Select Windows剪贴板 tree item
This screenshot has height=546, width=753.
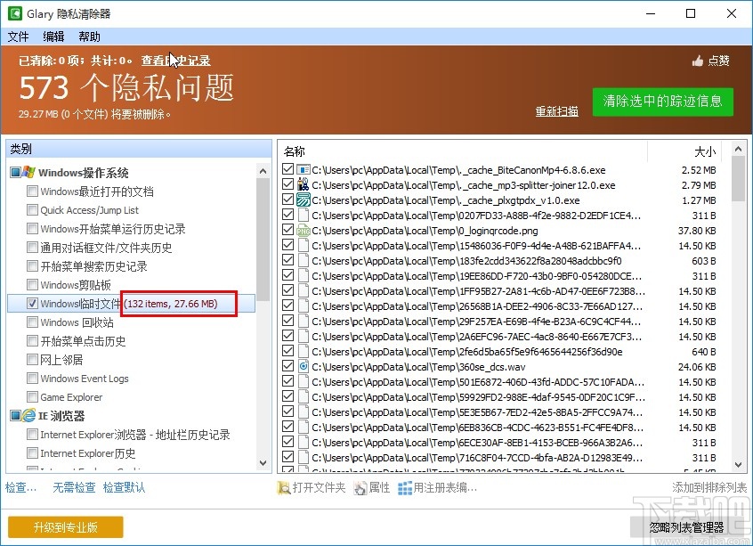[x=76, y=285]
